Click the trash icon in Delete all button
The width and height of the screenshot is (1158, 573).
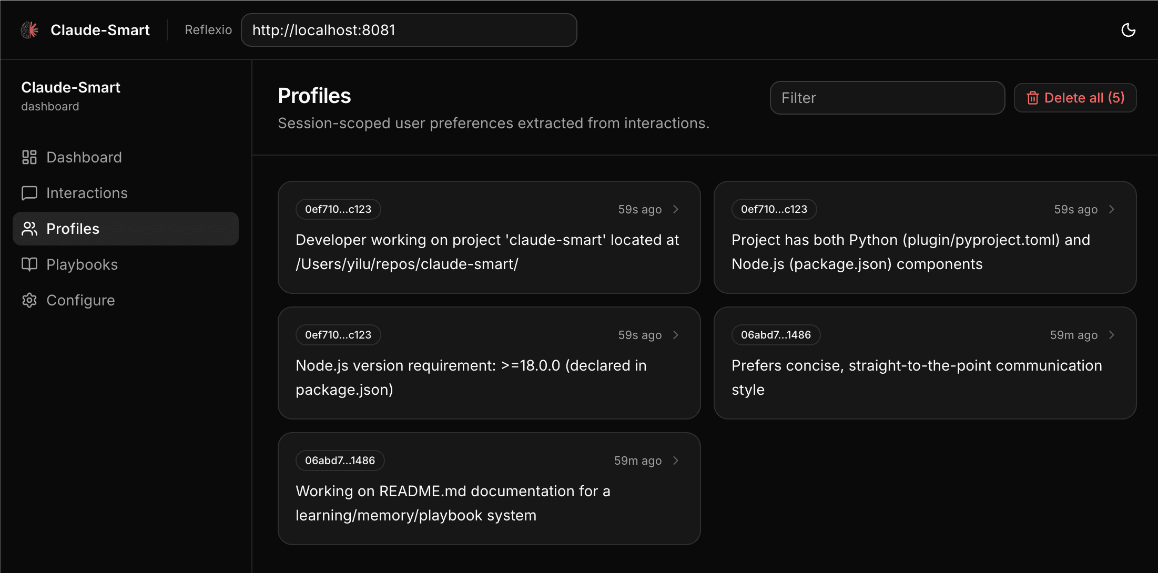tap(1033, 98)
